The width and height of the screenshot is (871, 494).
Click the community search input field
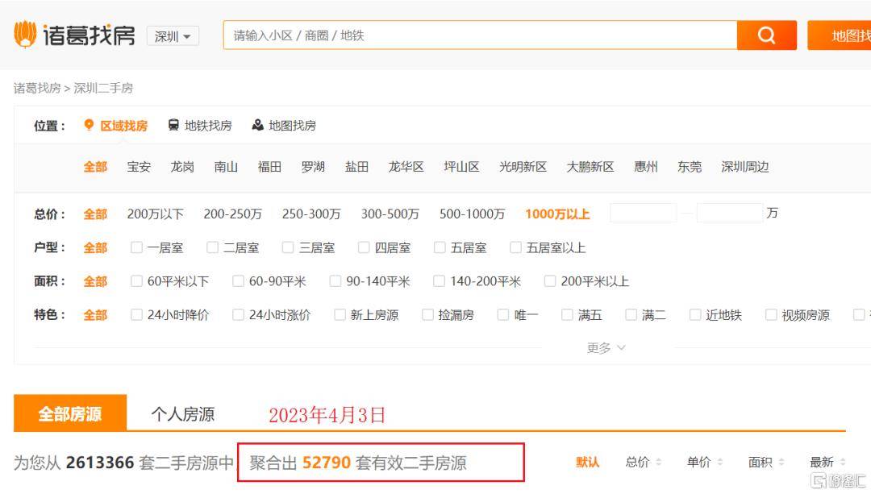click(x=480, y=35)
